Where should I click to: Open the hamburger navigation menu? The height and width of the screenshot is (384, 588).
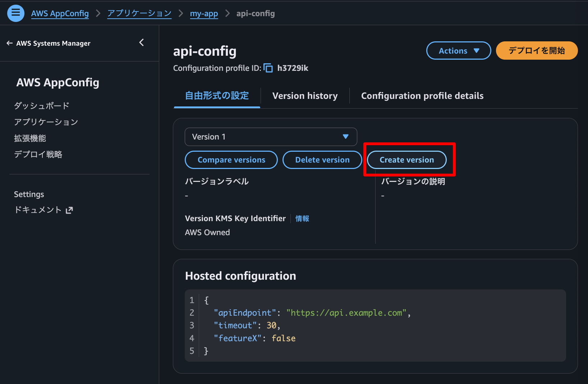click(x=16, y=13)
